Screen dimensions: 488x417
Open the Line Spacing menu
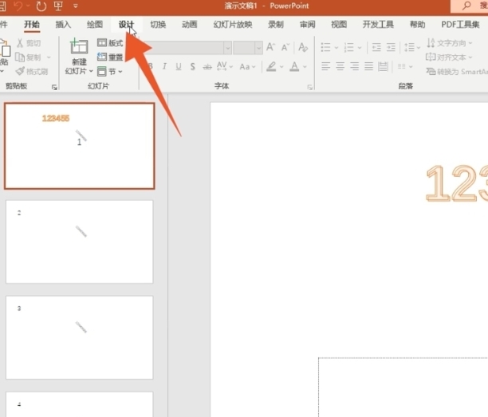click(x=412, y=48)
